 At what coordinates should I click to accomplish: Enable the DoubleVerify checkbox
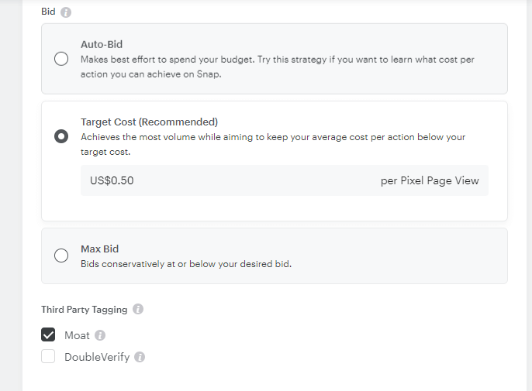pyautogui.click(x=48, y=356)
